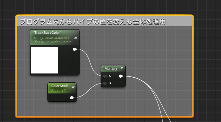This screenshot has height=122, width=221.
Task: Click the '(float4) Collection Param' label
Action: pos(52,42)
